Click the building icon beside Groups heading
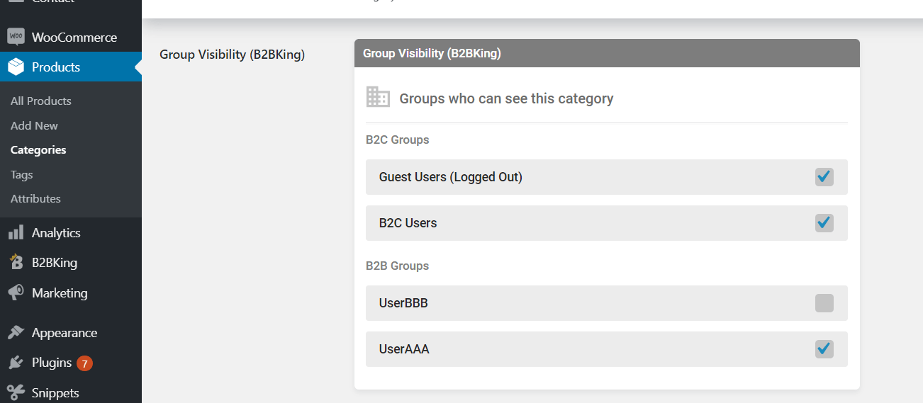This screenshot has width=923, height=403. [378, 97]
